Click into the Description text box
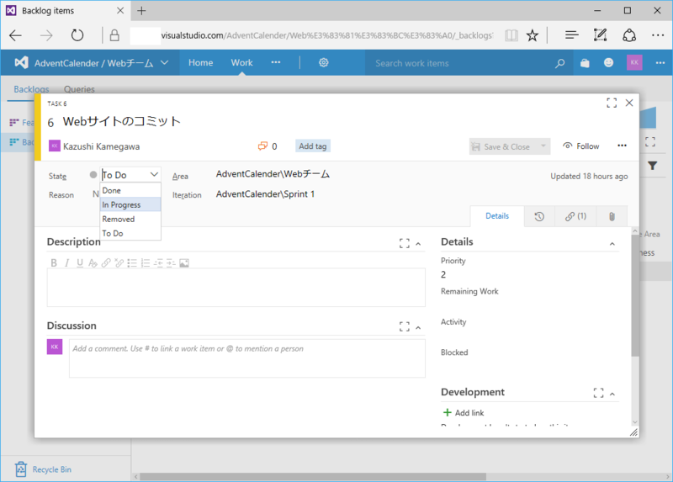Image resolution: width=673 pixels, height=482 pixels. pyautogui.click(x=236, y=288)
